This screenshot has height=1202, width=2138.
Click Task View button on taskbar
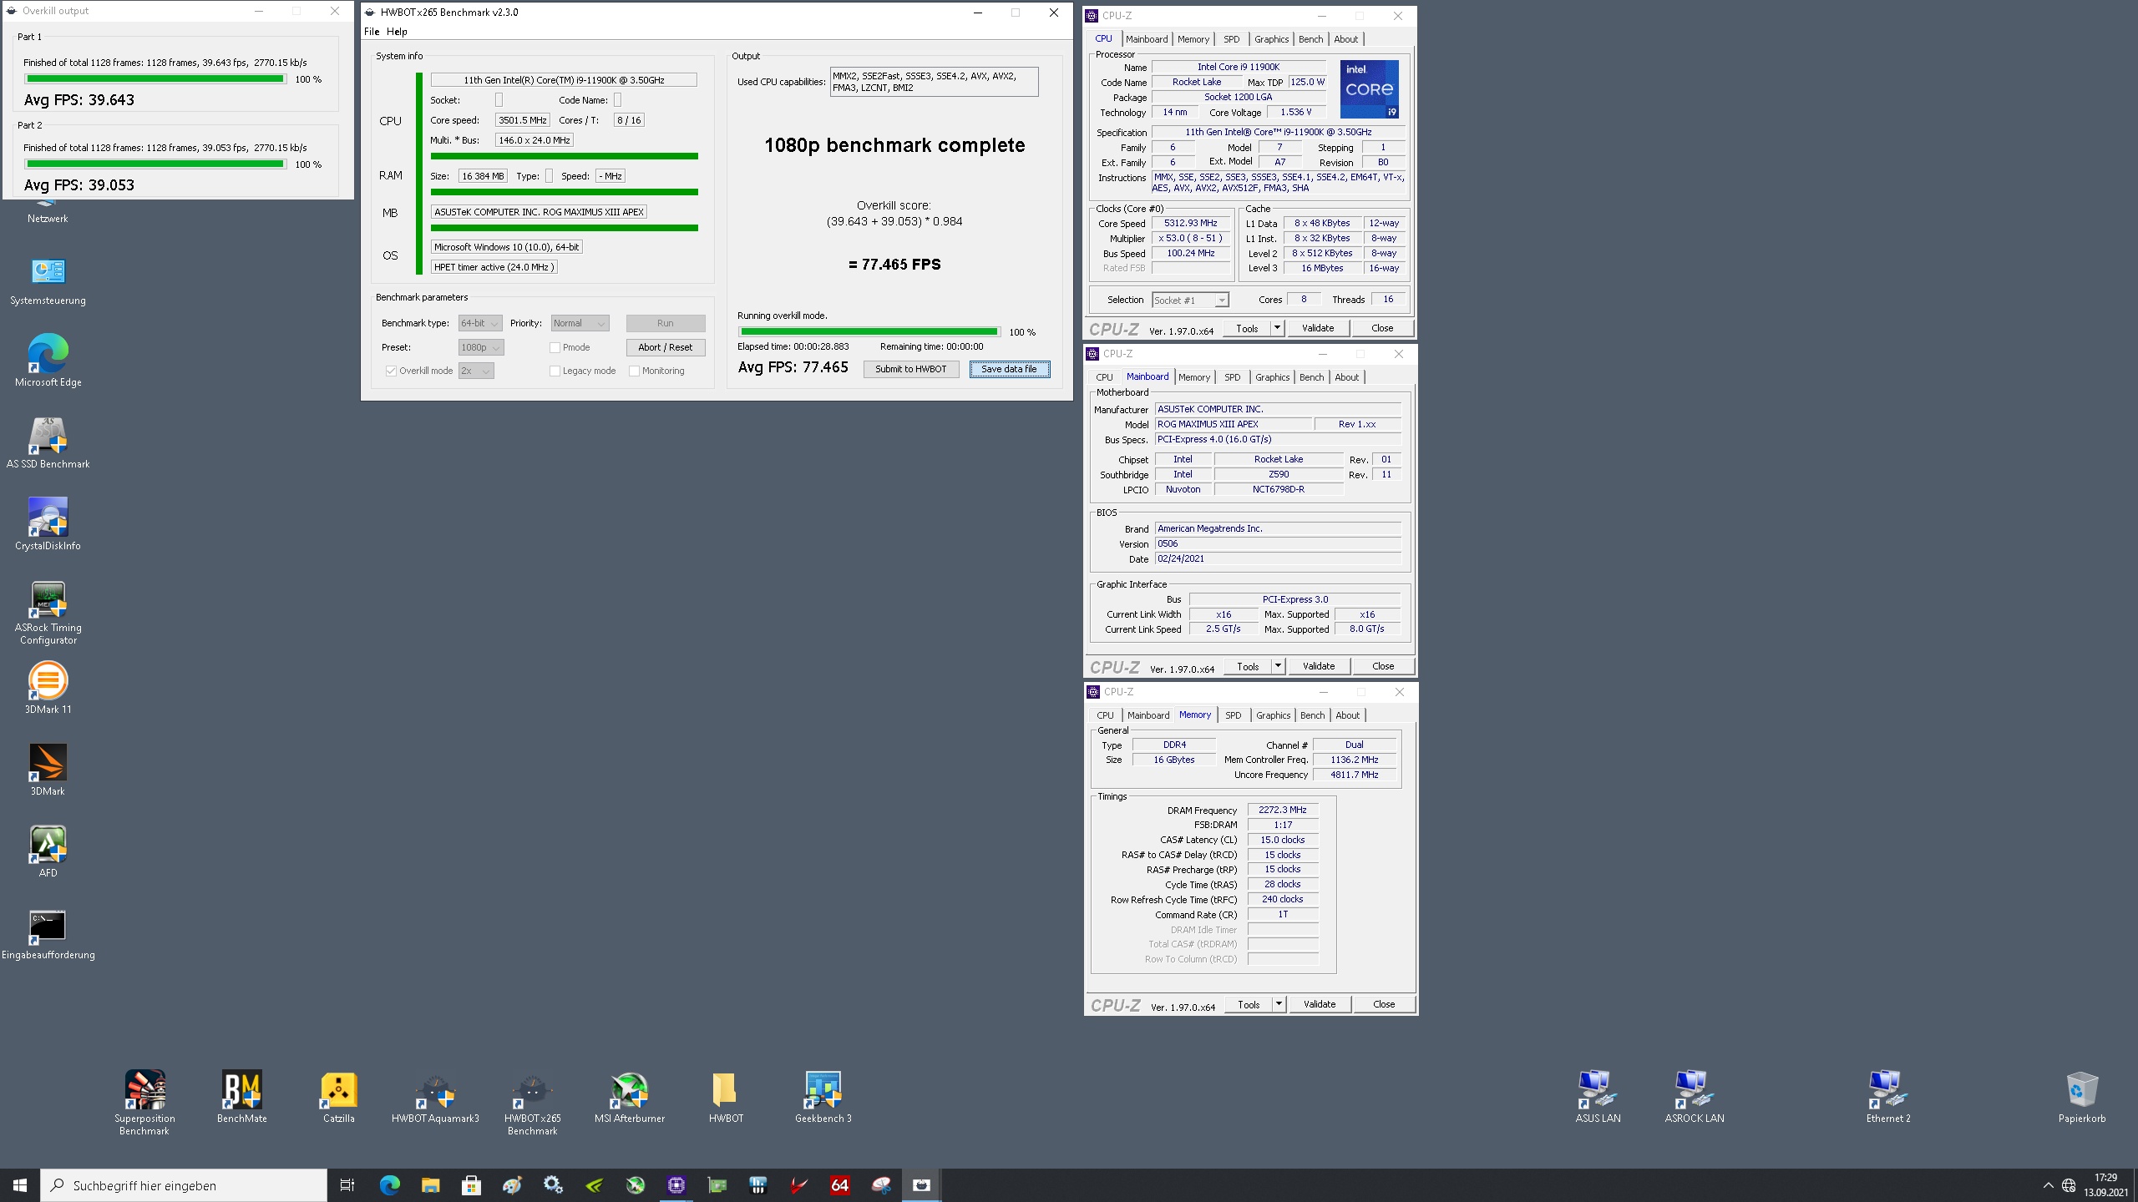[347, 1185]
